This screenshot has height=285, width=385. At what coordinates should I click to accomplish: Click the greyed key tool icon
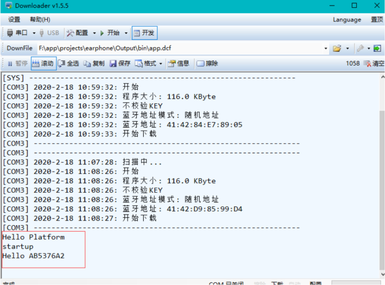(x=360, y=49)
